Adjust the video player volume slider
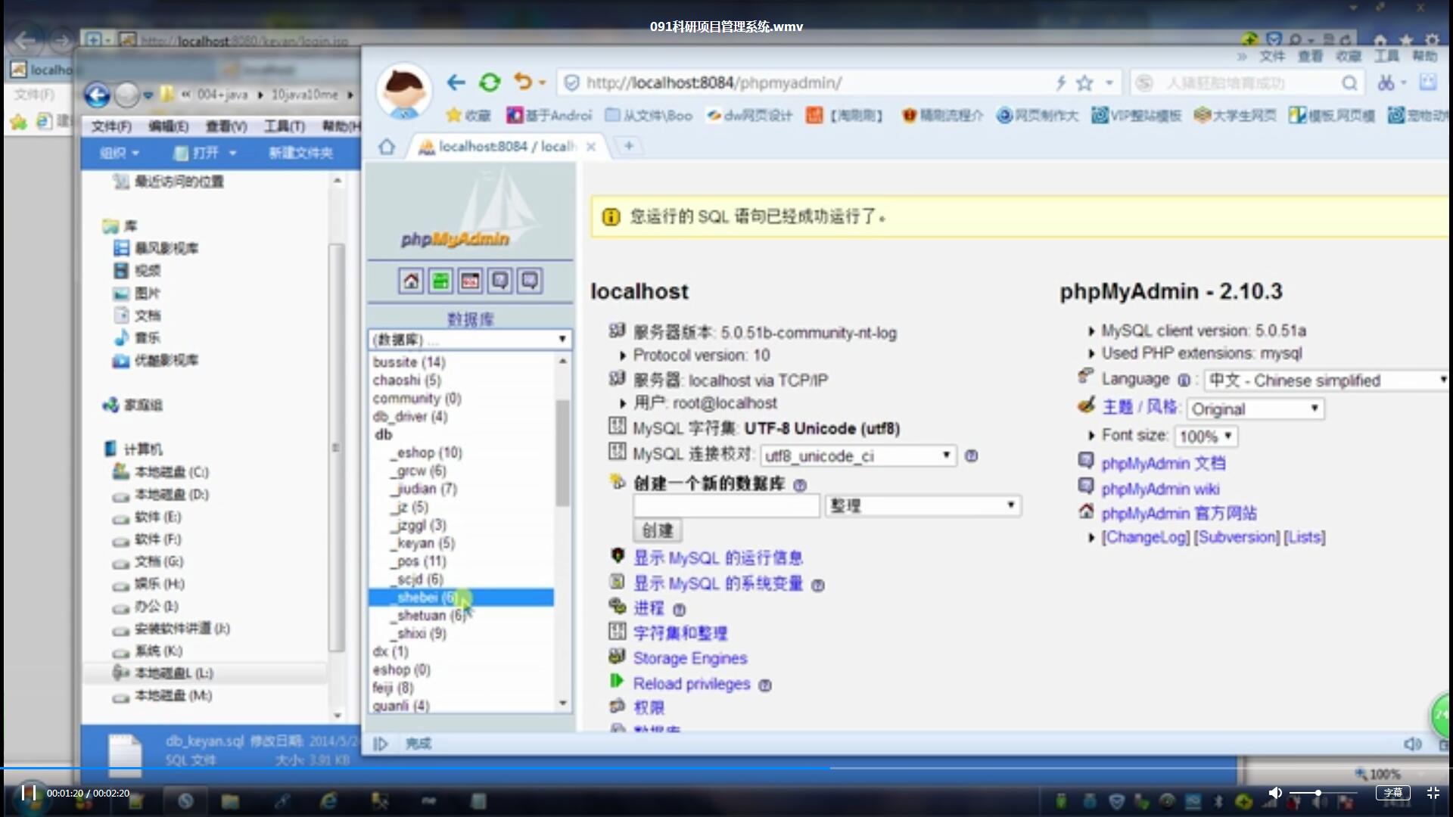This screenshot has width=1453, height=817. 1322,793
